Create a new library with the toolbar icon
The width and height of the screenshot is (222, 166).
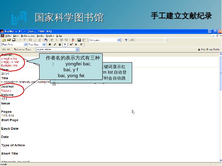point(4,40)
